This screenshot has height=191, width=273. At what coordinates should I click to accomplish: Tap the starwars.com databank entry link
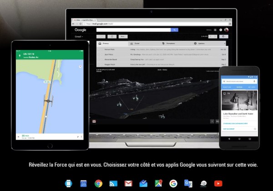click(x=235, y=123)
